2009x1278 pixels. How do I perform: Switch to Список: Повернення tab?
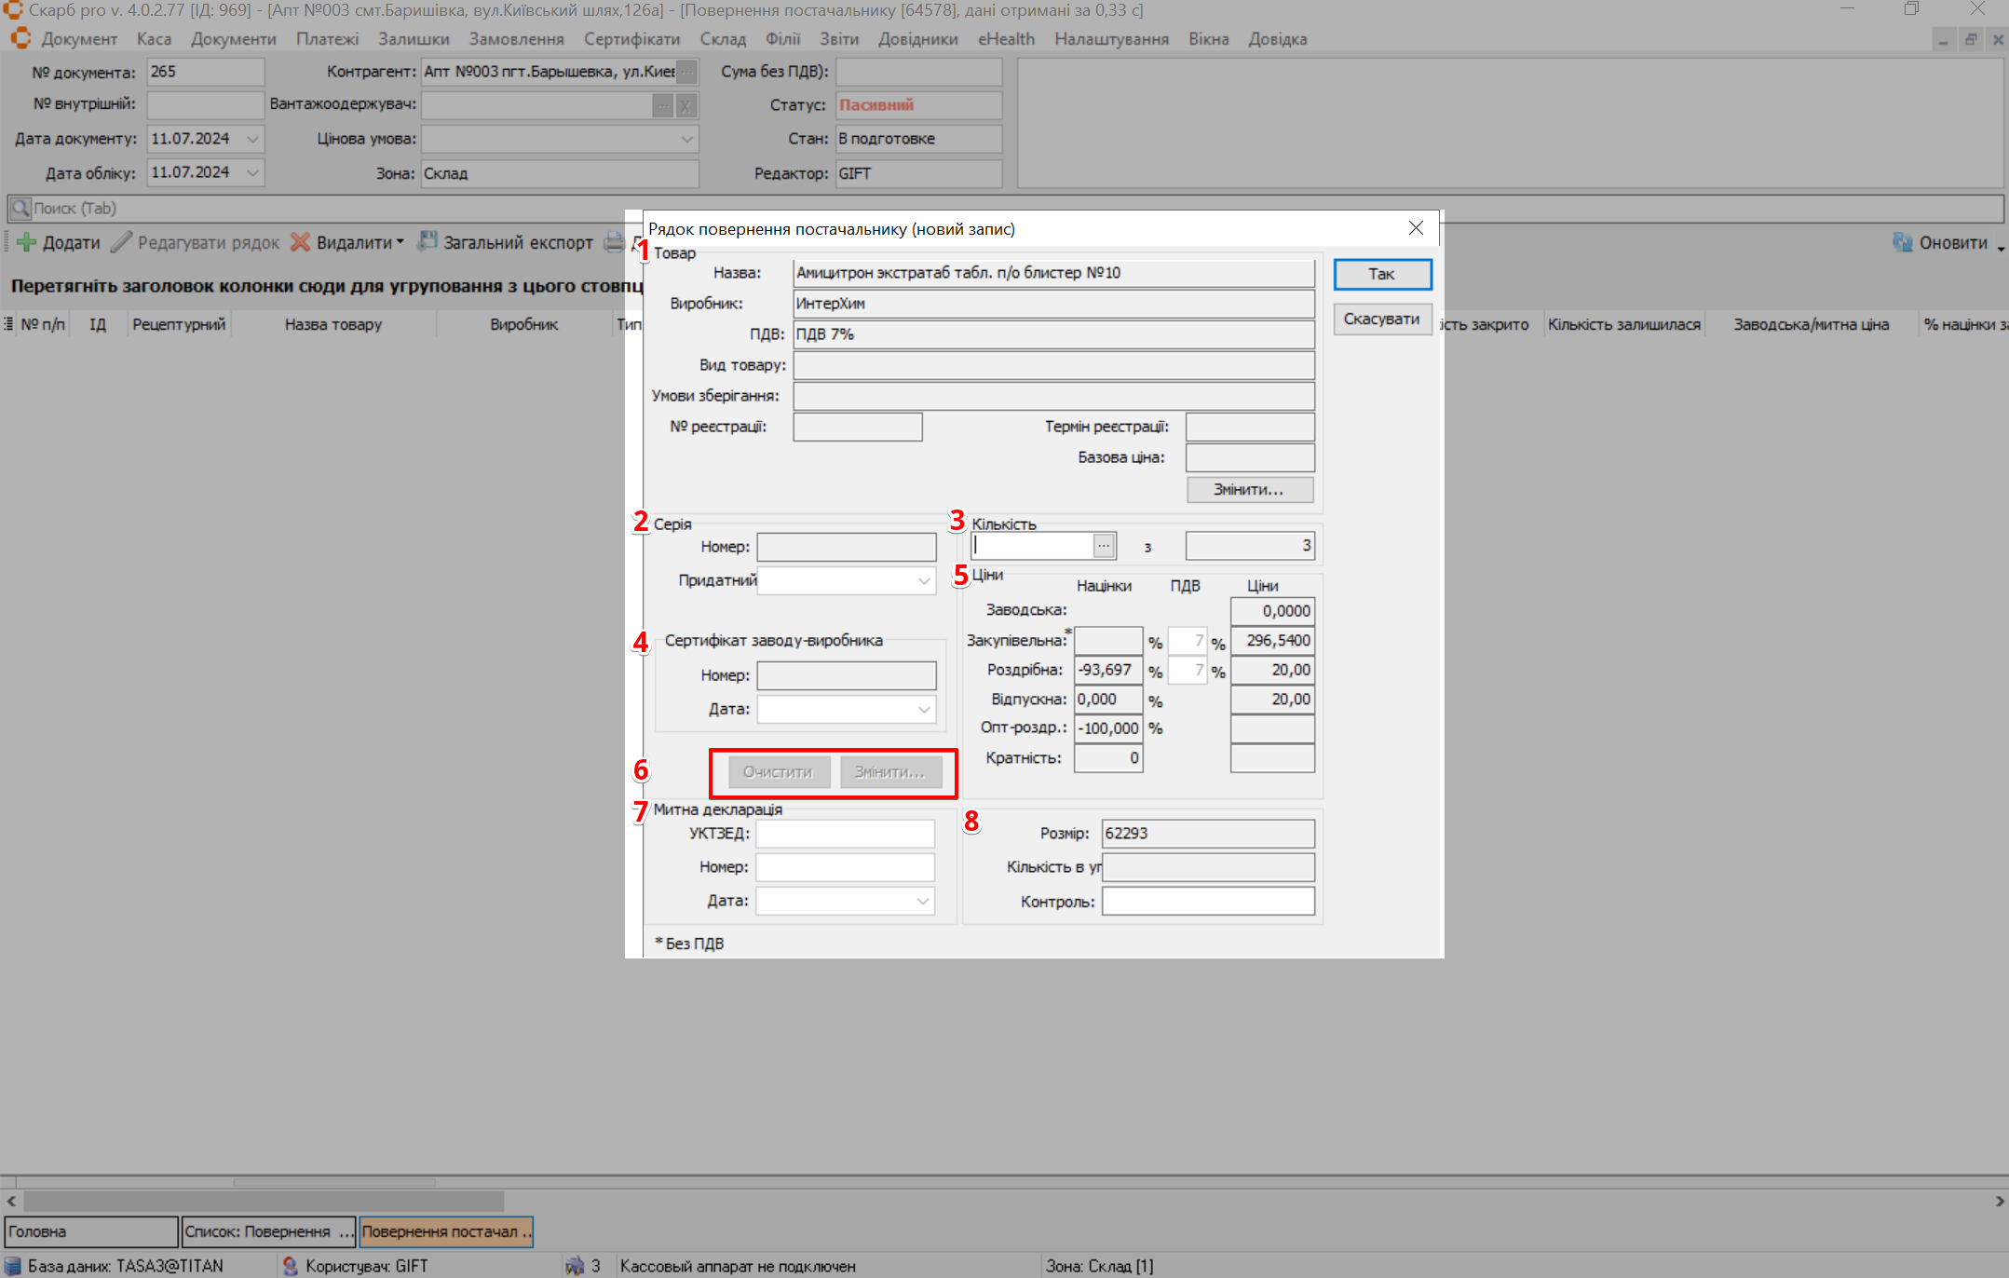point(268,1231)
